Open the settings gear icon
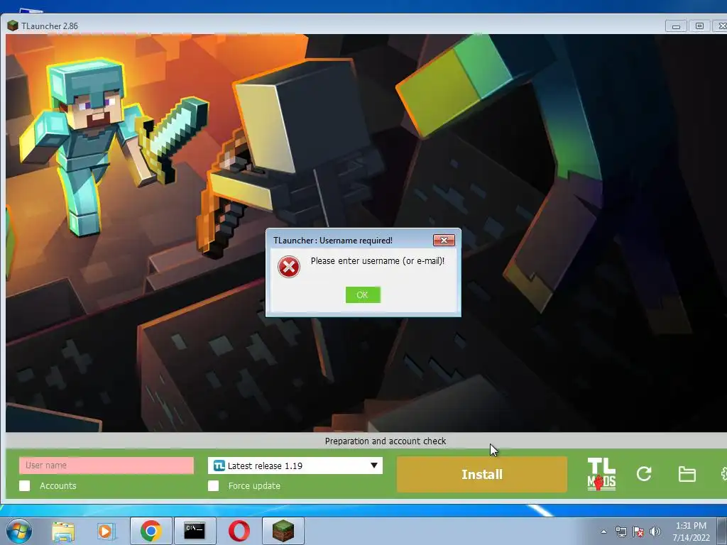Screen dimensions: 727x545 point(723,473)
